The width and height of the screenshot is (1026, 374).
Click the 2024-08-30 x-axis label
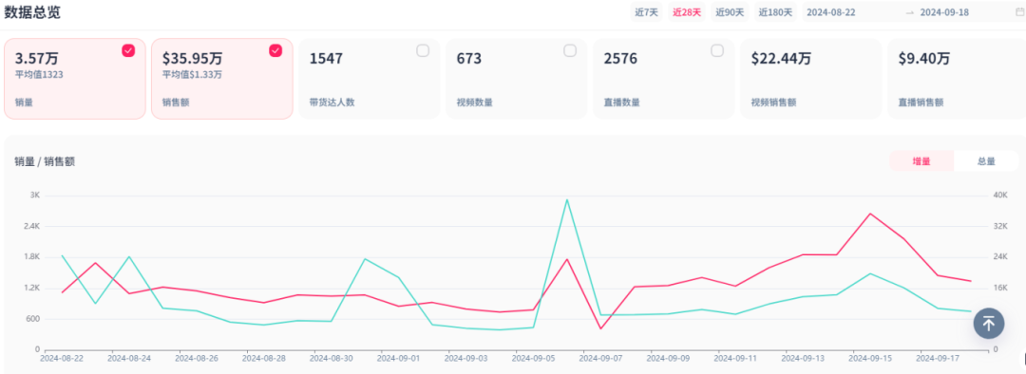(332, 358)
